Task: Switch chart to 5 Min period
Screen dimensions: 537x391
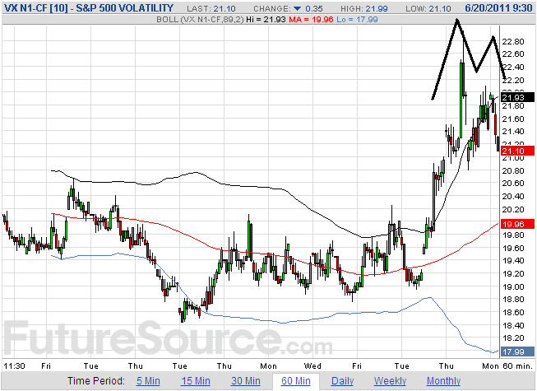Action: click(x=148, y=381)
